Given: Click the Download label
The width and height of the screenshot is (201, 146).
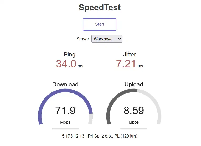Looking at the screenshot, I should click(x=65, y=84).
